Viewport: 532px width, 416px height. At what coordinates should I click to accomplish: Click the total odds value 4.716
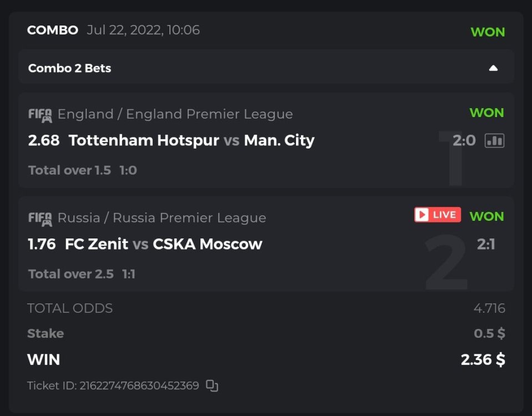[489, 308]
